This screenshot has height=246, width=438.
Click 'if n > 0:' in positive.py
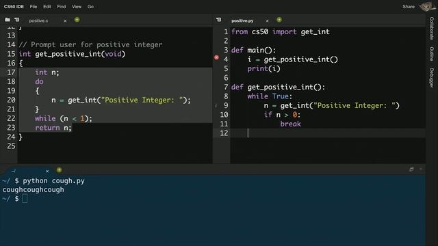(282, 115)
